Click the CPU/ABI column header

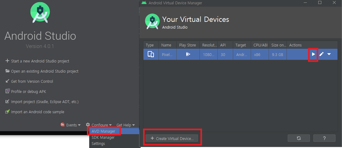pos(260,45)
